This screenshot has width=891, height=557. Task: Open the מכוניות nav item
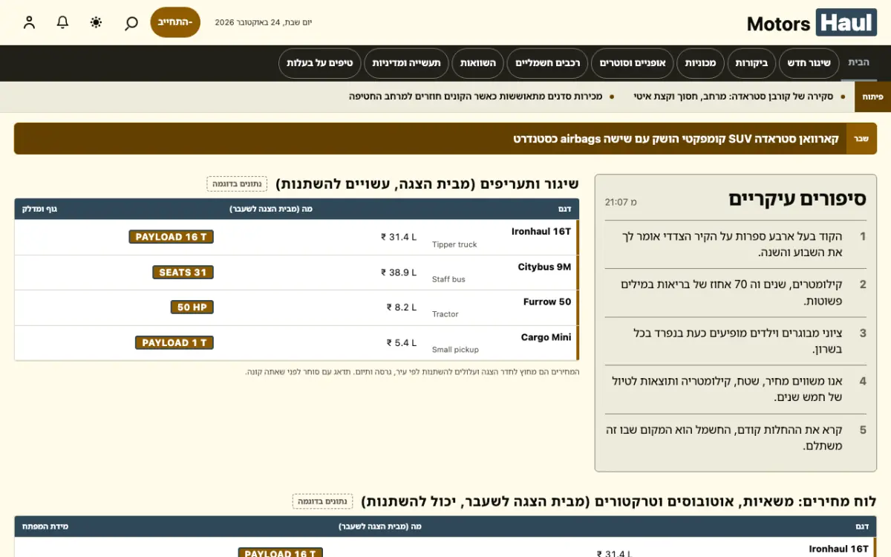700,63
